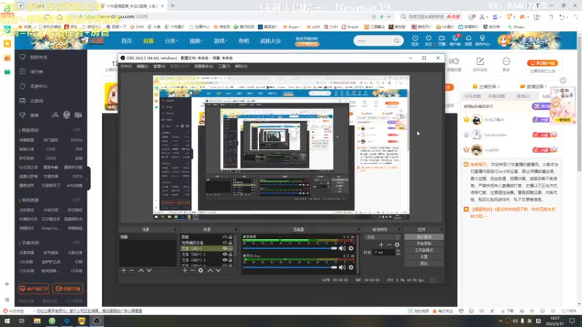Expand the 视频 navigation dropdown

coord(196,41)
